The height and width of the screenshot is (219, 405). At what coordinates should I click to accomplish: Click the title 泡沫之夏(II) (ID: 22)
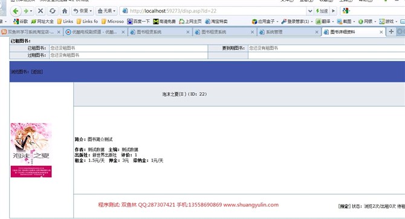click(184, 94)
